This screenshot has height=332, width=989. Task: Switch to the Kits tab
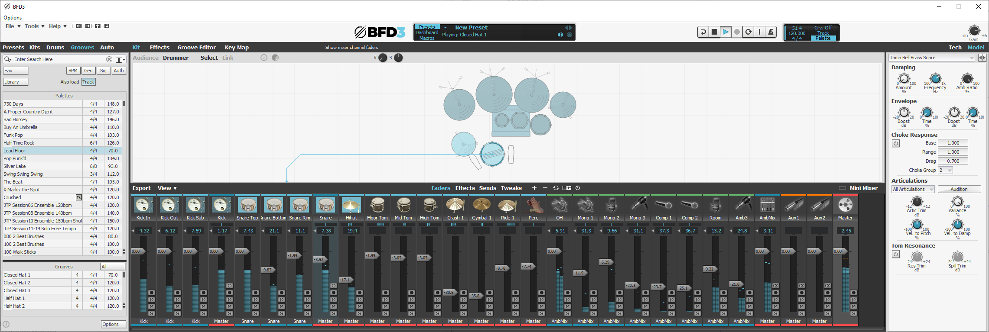point(35,47)
